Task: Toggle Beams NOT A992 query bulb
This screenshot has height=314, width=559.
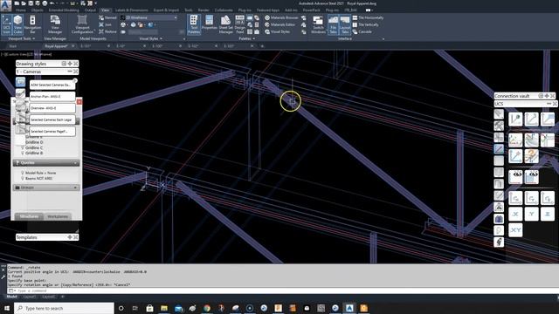Action: pos(23,178)
